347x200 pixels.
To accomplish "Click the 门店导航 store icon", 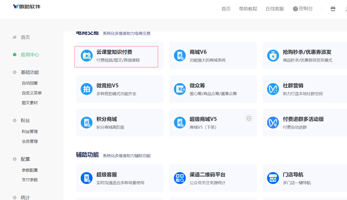I will click(x=273, y=178).
